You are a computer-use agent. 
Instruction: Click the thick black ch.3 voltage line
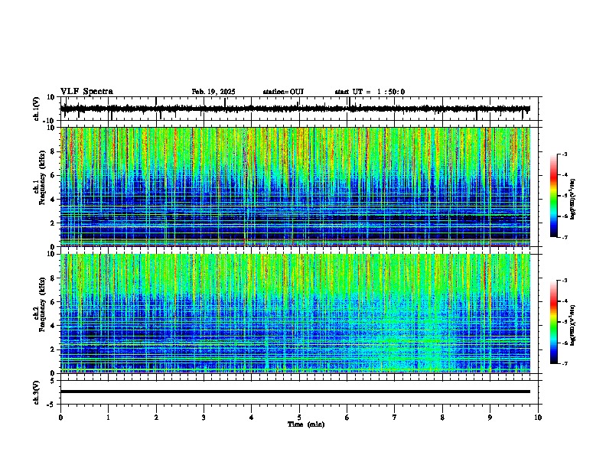pyautogui.click(x=295, y=392)
